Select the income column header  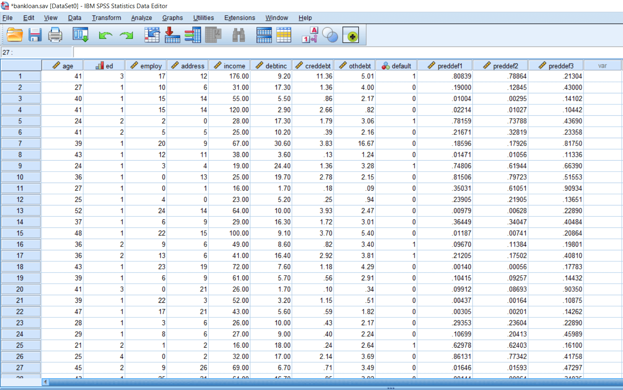[229, 65]
